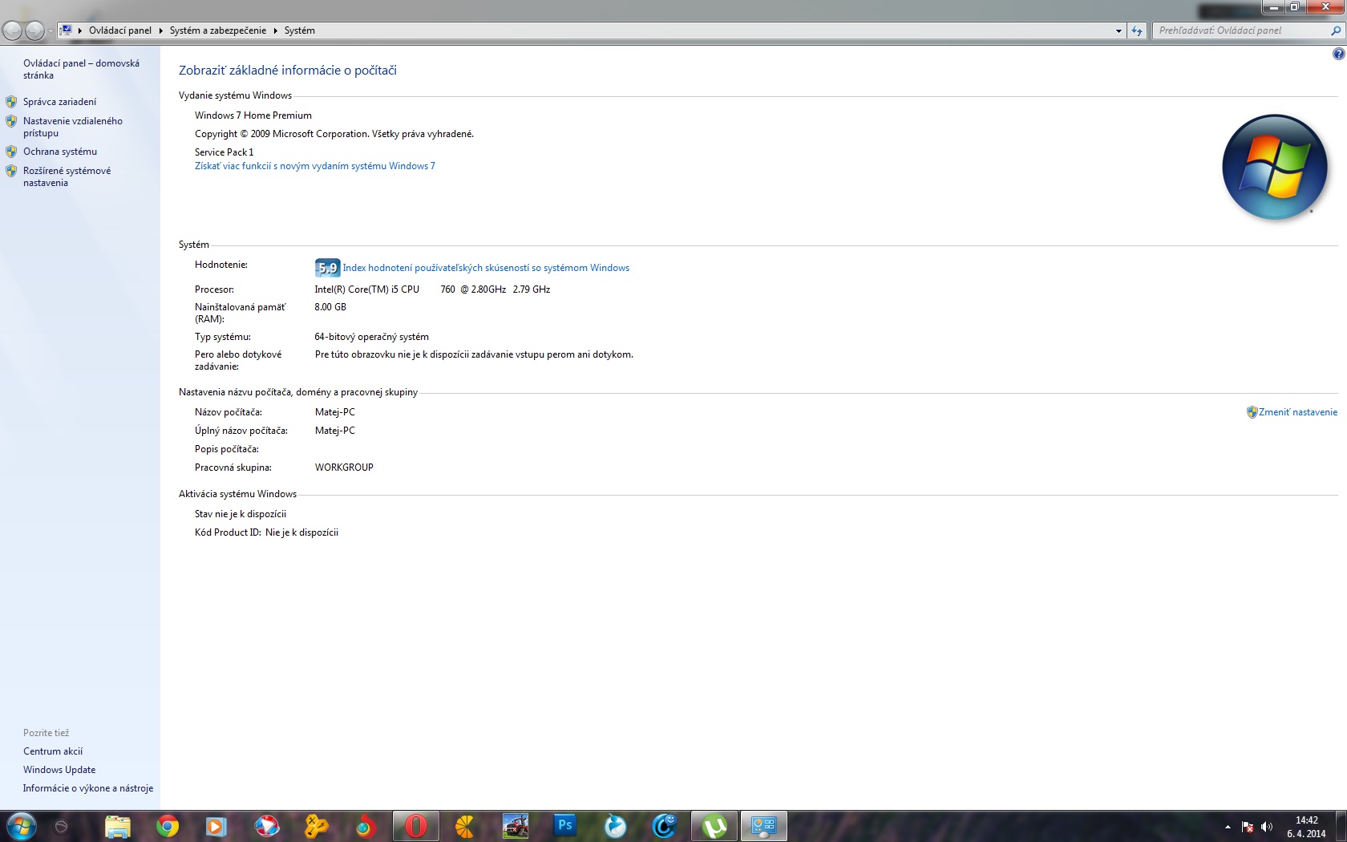
Task: Open the blue swirl 'C' taskbar icon
Action: [x=664, y=826]
